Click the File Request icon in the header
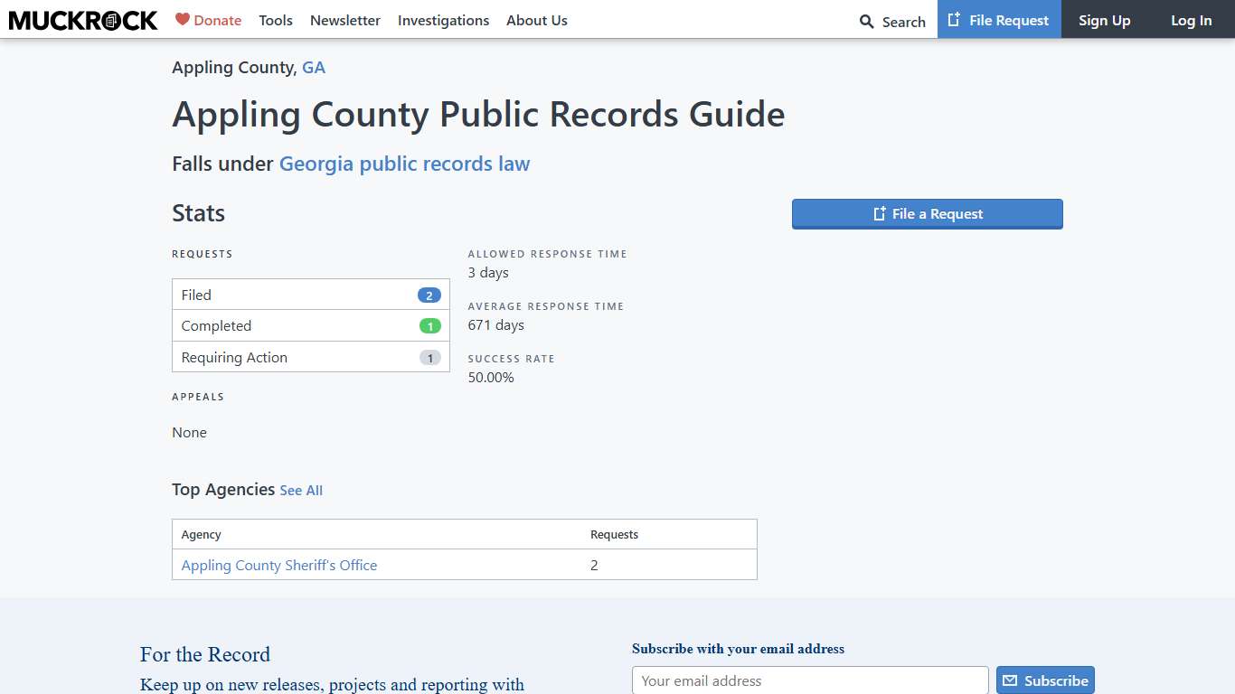The image size is (1235, 694). [x=953, y=19]
